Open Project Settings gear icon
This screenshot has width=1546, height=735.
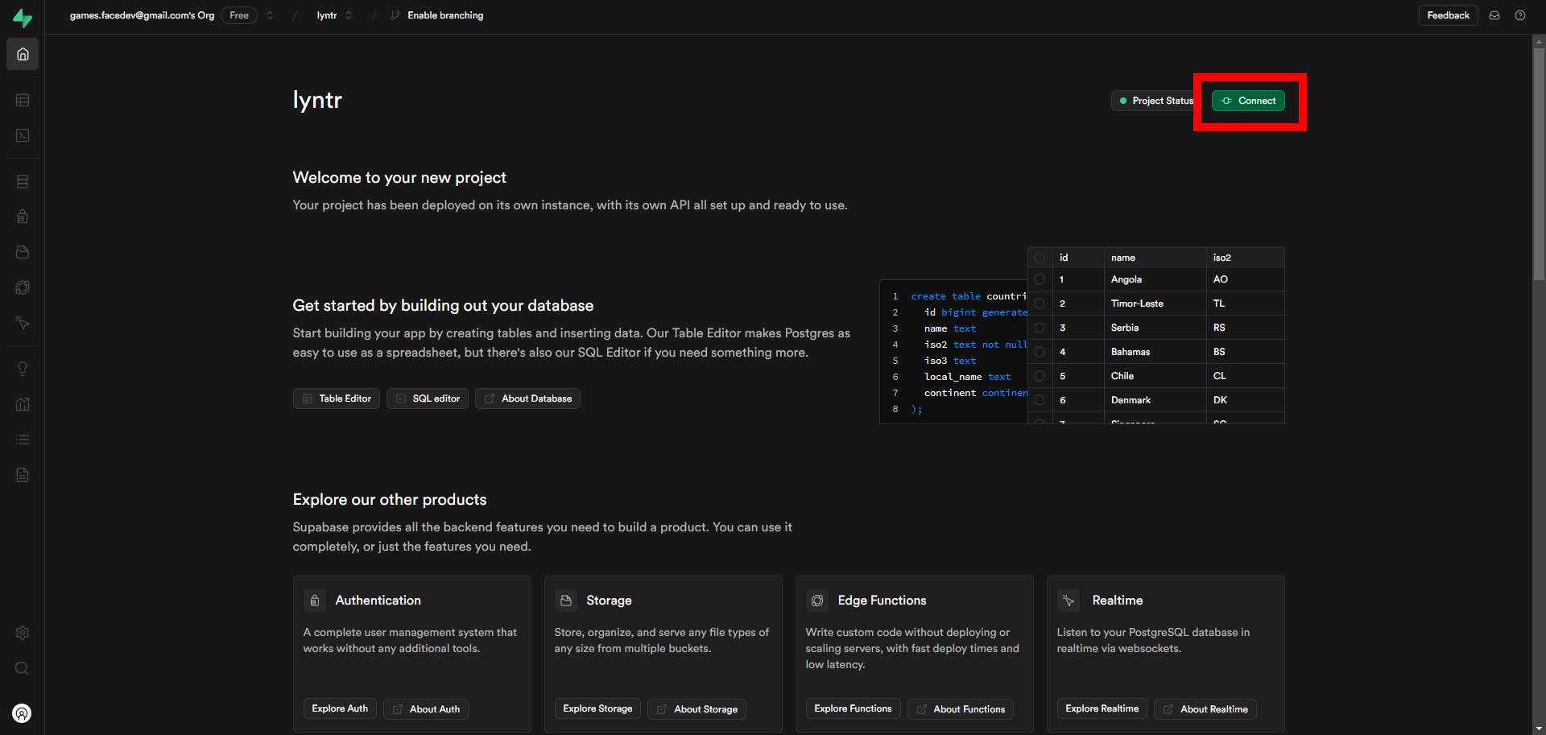(23, 633)
